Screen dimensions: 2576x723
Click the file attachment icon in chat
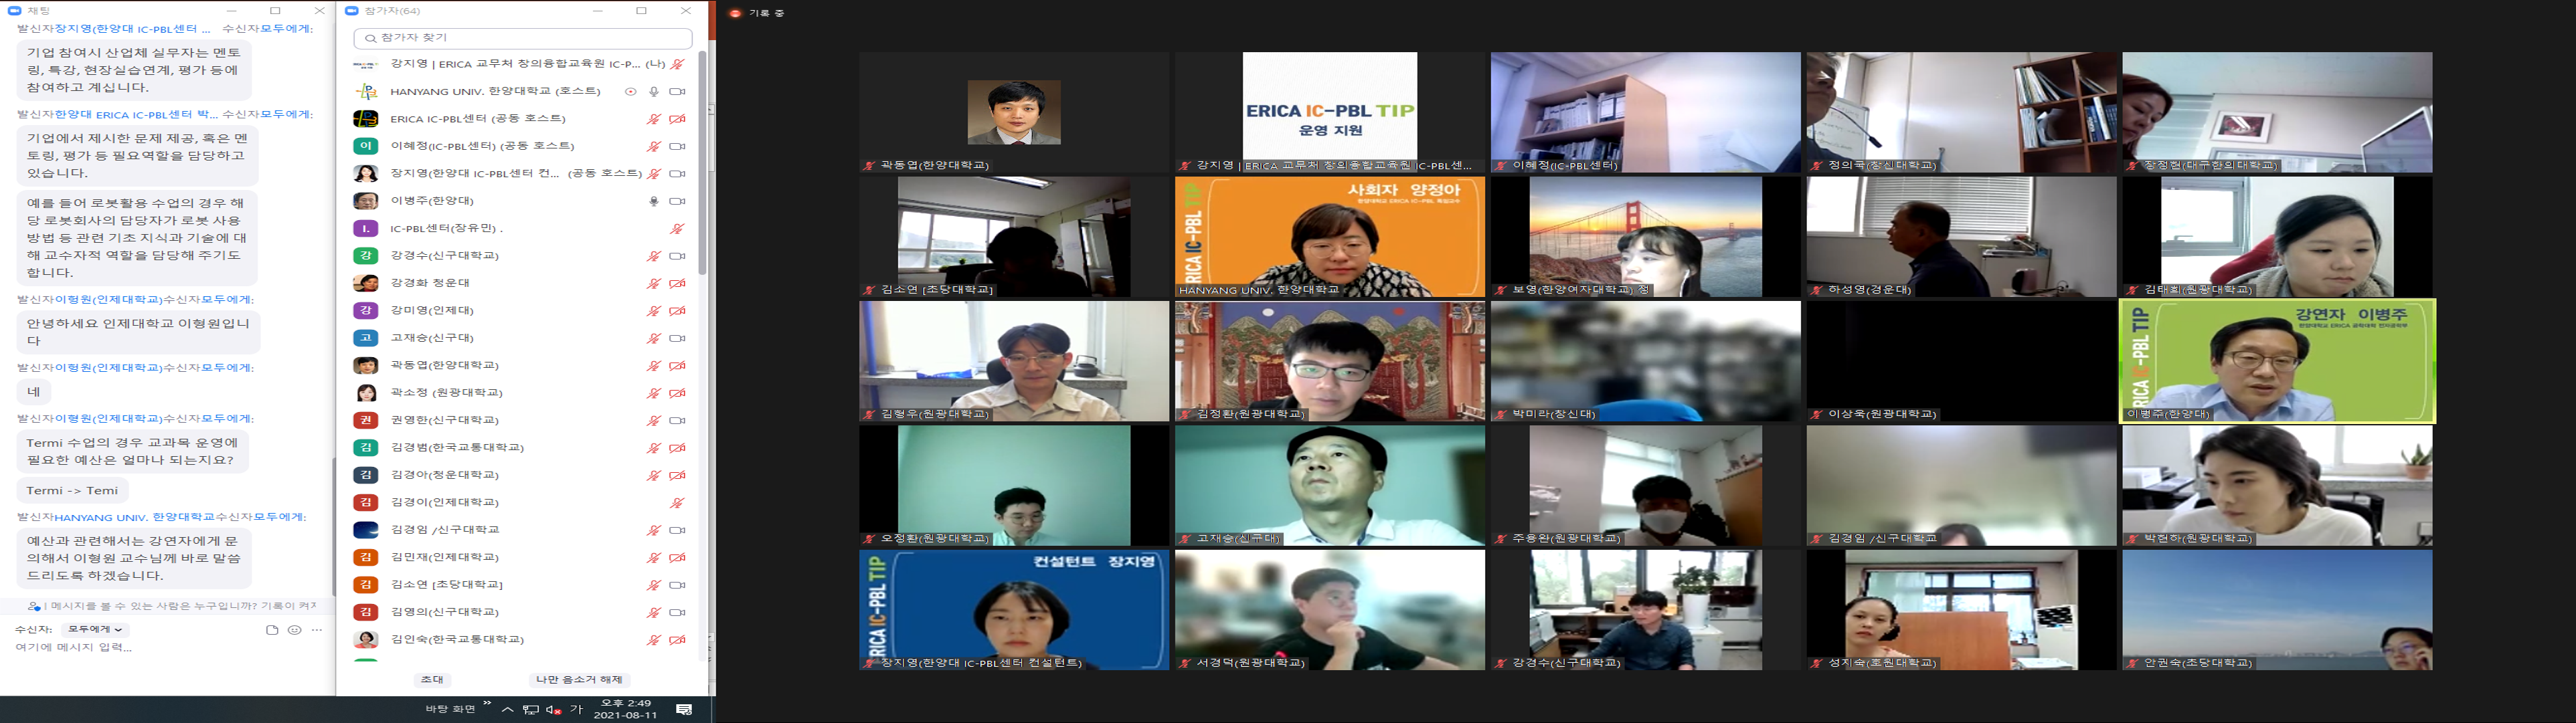pos(272,630)
